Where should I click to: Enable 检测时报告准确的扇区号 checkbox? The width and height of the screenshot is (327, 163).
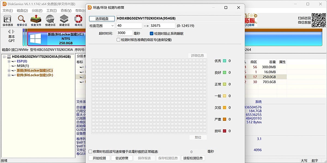click(118, 39)
